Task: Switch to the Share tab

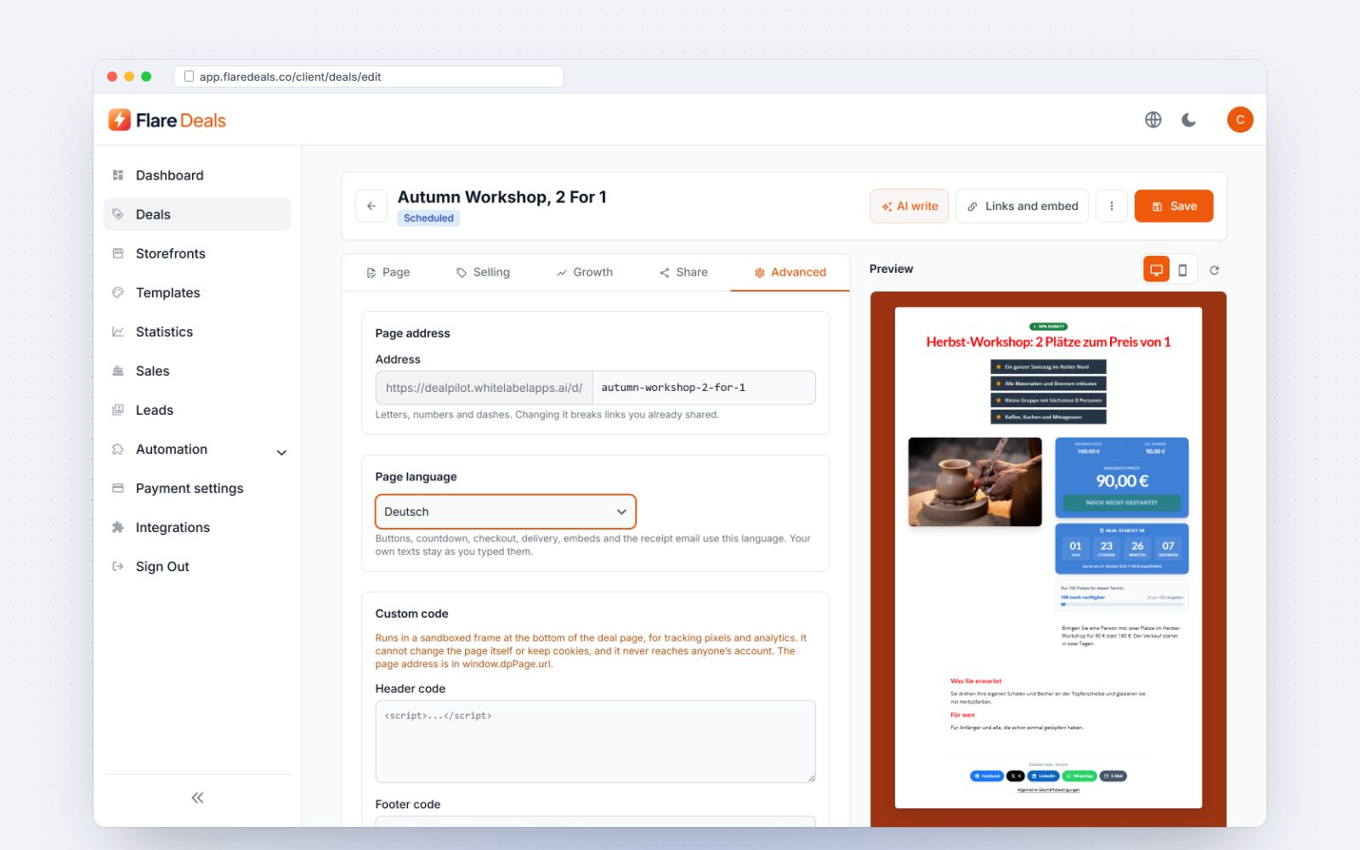Action: 683,272
